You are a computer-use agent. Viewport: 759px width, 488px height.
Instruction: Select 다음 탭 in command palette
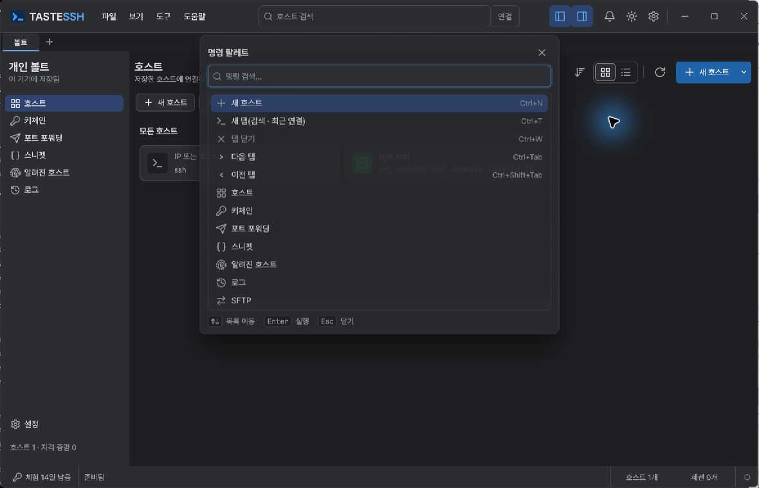(x=379, y=157)
